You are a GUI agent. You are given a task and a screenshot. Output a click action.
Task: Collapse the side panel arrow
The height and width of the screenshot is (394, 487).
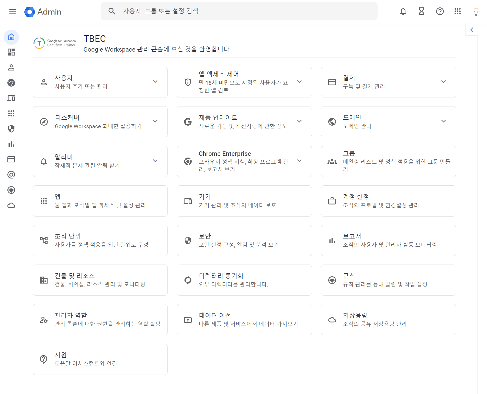472,30
